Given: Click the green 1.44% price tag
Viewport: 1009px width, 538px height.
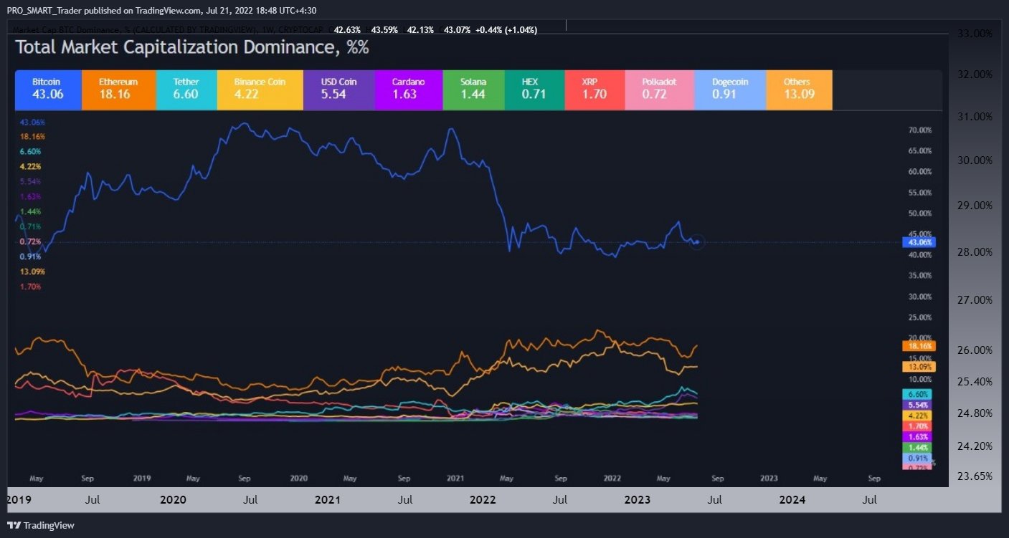Looking at the screenshot, I should [x=917, y=447].
